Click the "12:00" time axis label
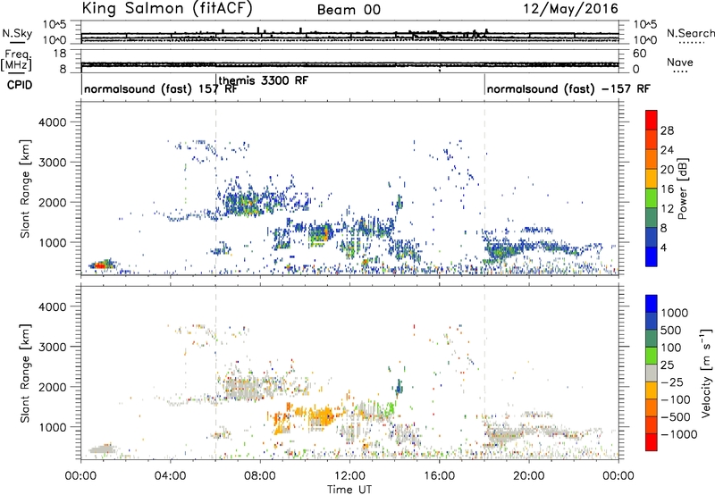The width and height of the screenshot is (715, 495). (x=349, y=476)
